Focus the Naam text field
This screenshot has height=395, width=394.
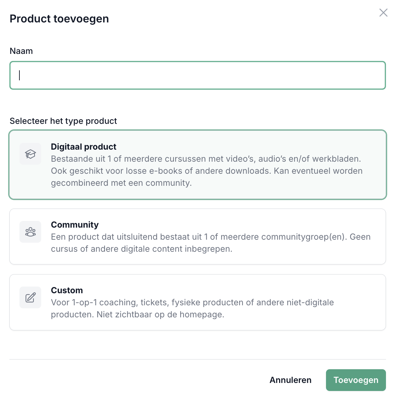tap(198, 75)
